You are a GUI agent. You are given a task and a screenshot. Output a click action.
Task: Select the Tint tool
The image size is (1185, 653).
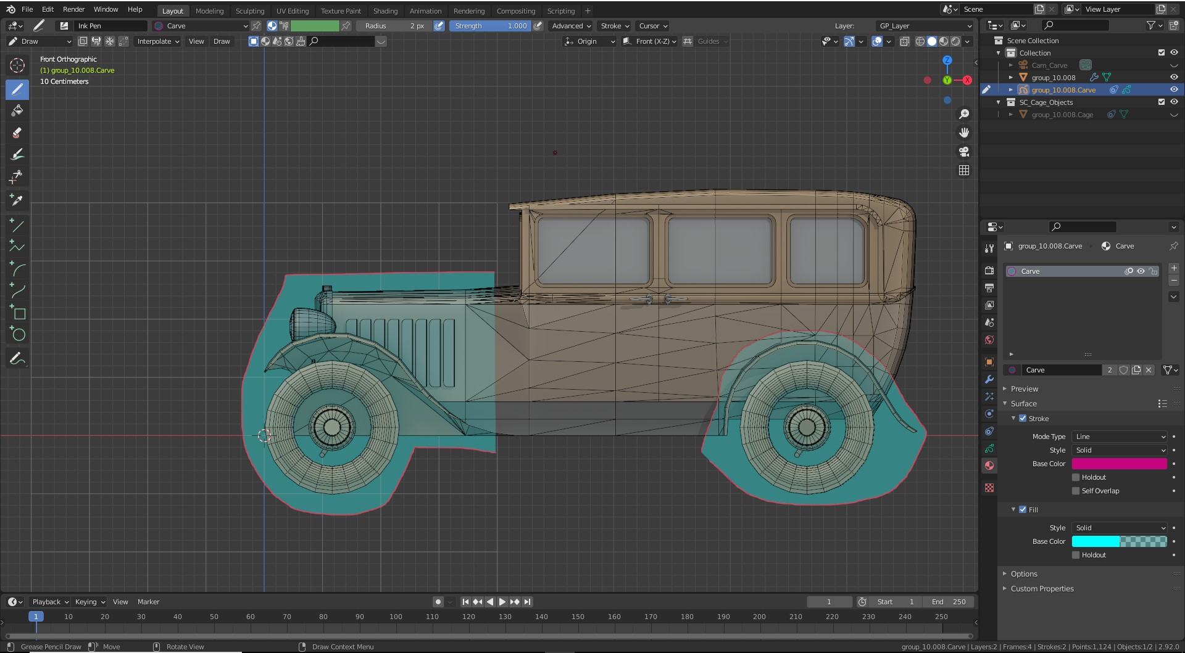17,154
